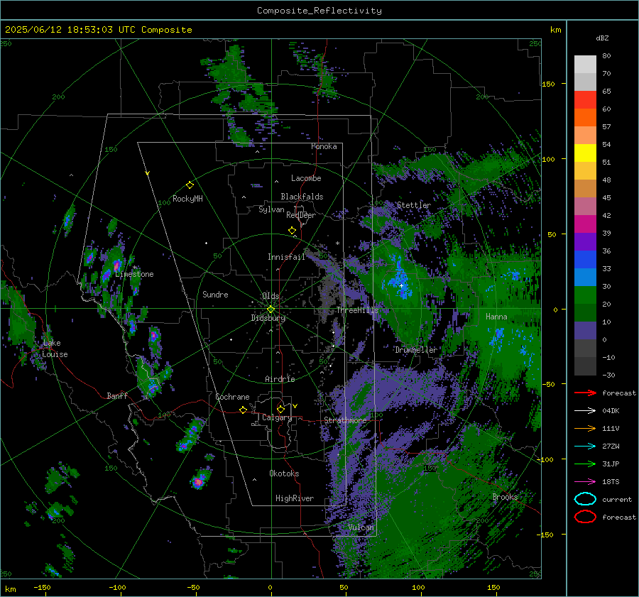Click the magenta 18TS arrow icon
639x597 pixels.
tap(585, 482)
